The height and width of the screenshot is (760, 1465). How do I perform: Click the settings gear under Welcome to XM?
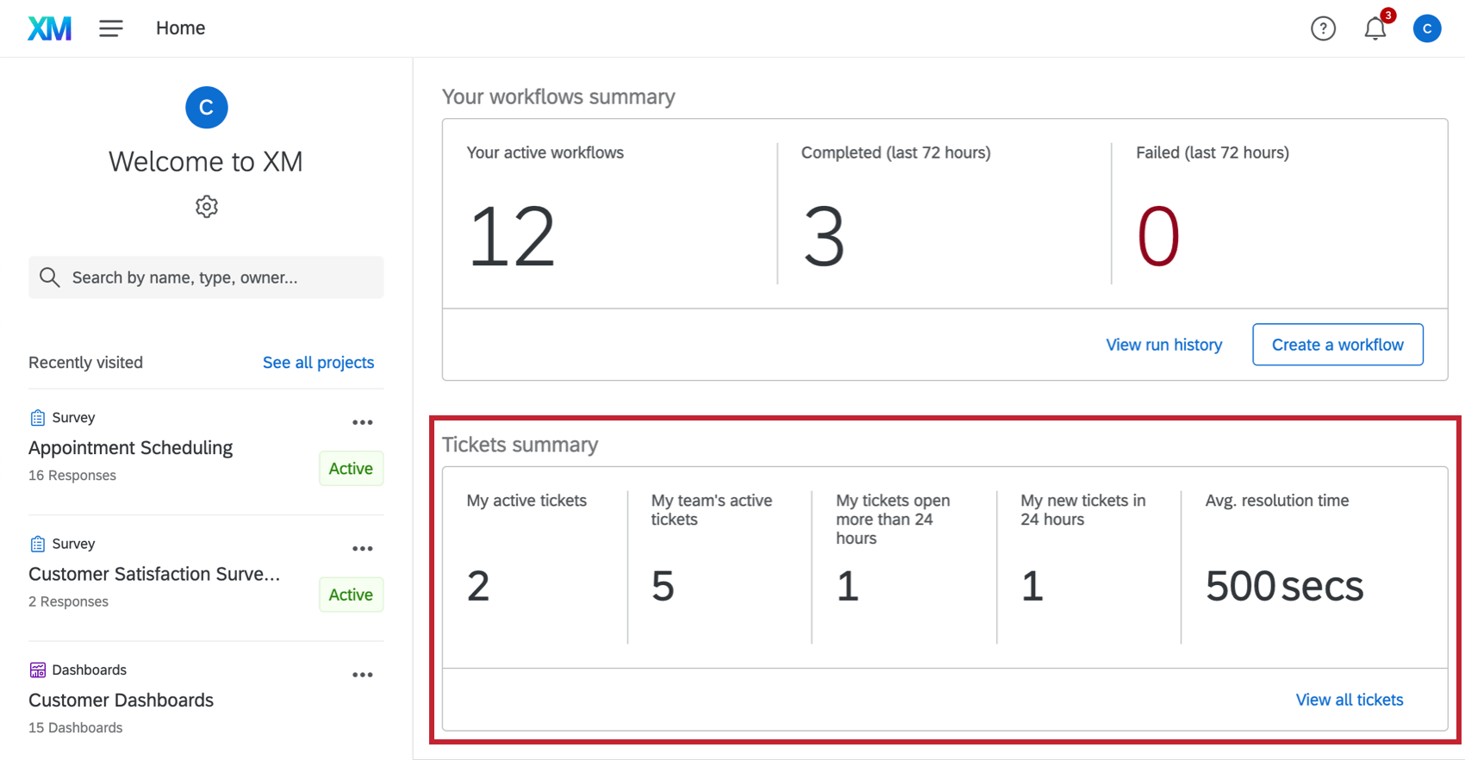click(x=207, y=207)
